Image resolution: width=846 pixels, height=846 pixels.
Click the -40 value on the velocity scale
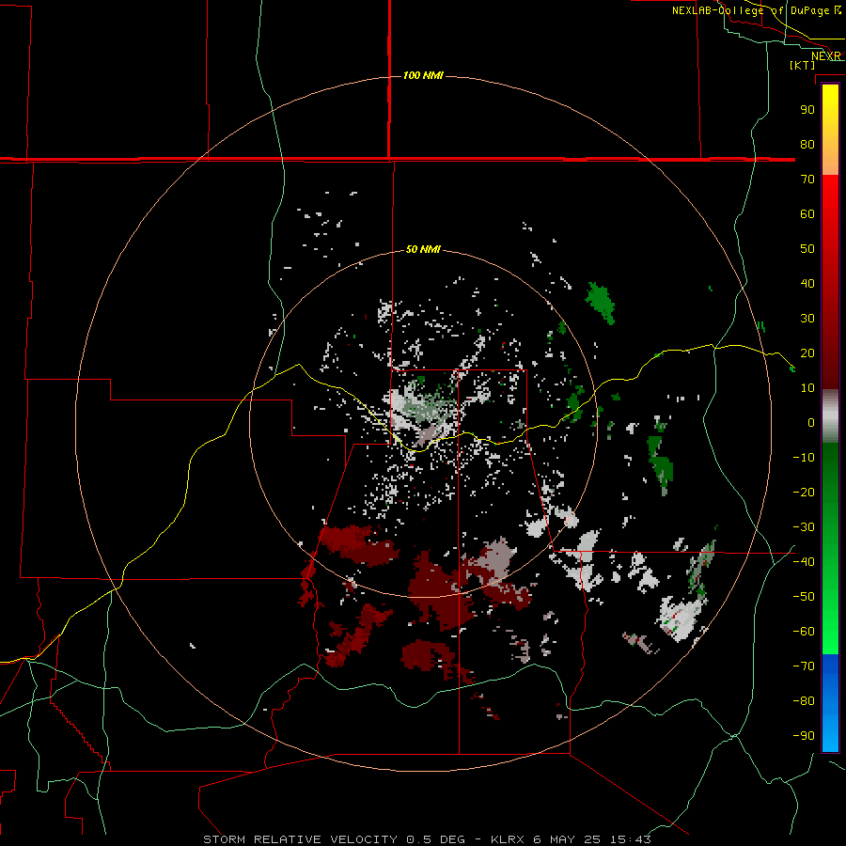804,562
